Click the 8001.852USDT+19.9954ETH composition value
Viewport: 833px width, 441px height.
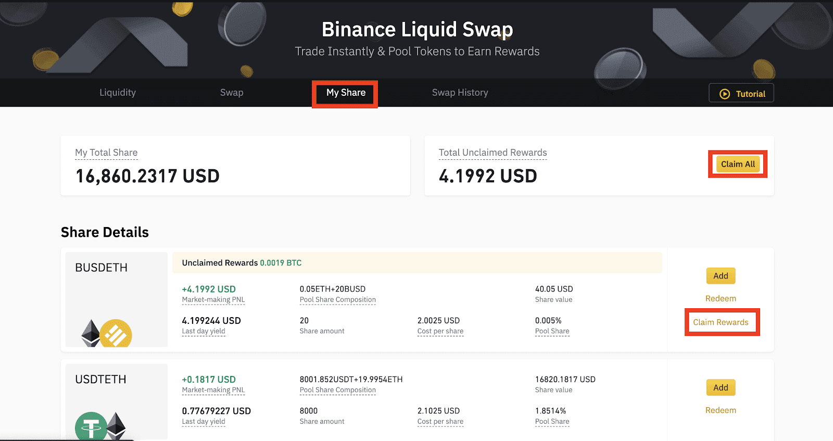(x=351, y=380)
